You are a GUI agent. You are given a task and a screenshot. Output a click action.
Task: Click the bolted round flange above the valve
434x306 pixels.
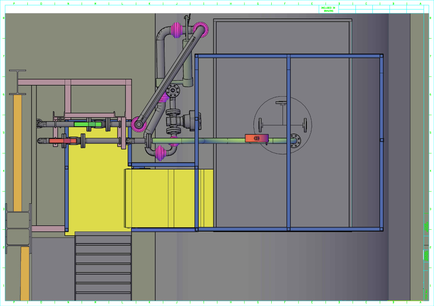pyautogui.click(x=173, y=91)
